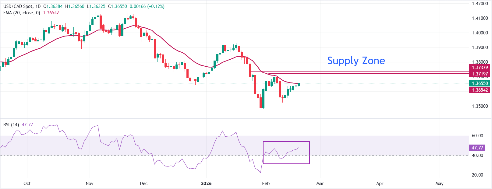The width and height of the screenshot is (492, 189).
Task: Click the Feb label on time axis
Action: click(266, 184)
